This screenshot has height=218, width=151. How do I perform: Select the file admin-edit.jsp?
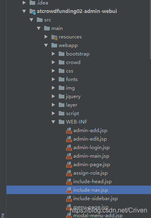[90, 139]
